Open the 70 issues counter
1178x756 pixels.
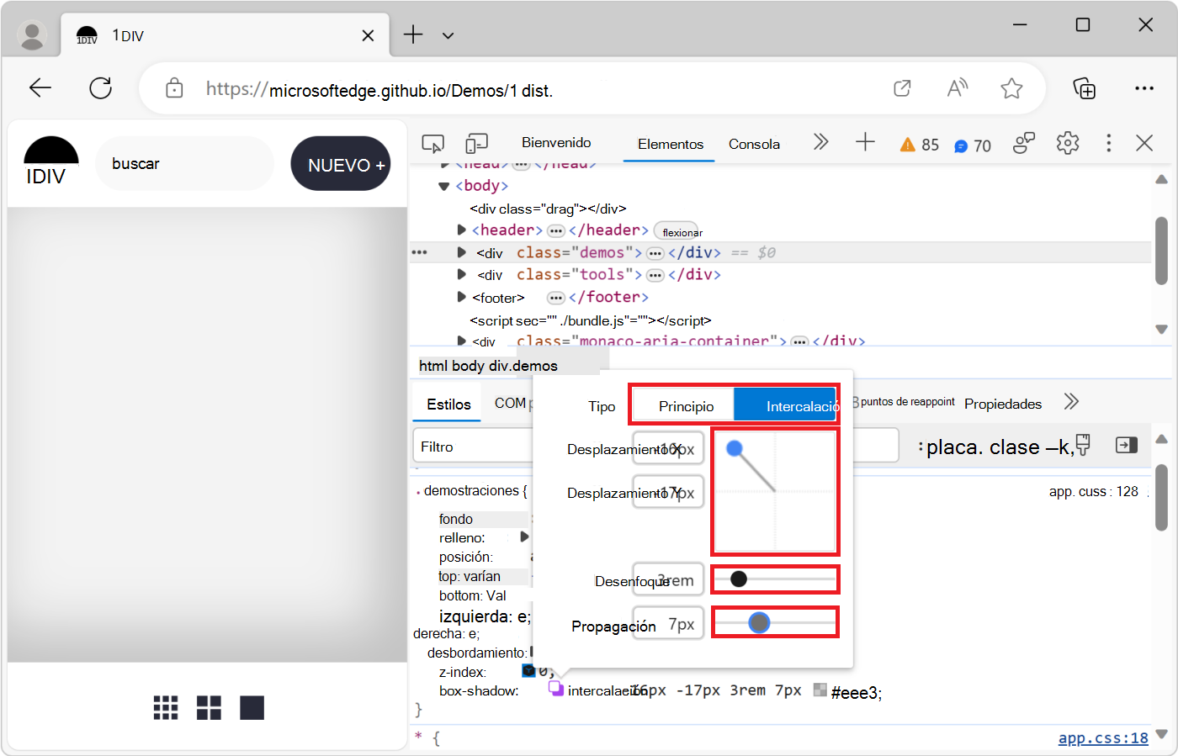973,145
